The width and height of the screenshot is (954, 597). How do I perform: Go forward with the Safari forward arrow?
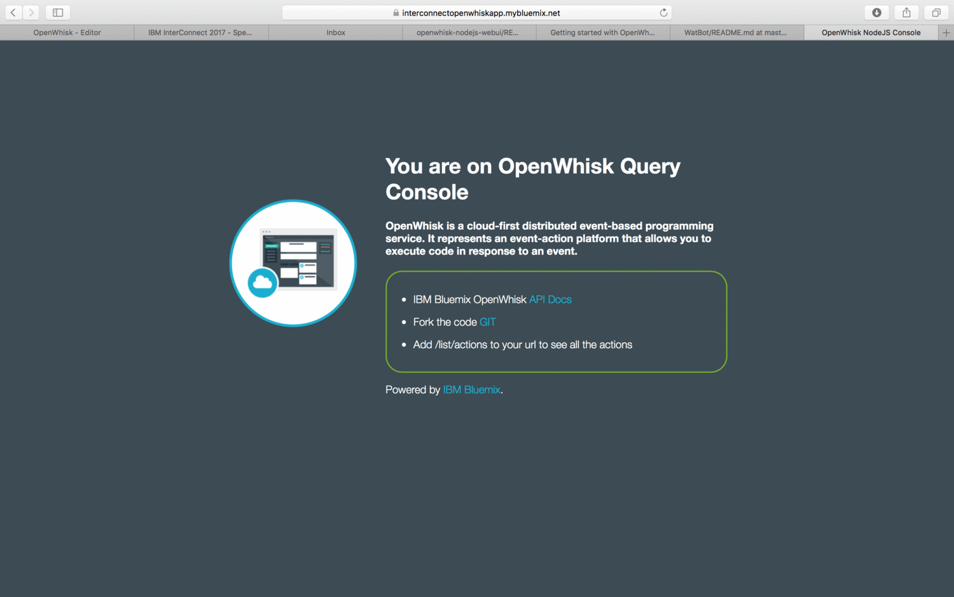click(x=31, y=12)
